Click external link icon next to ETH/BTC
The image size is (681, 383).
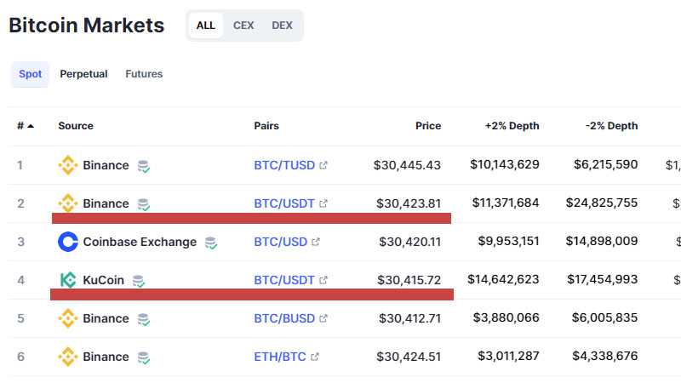tap(315, 357)
